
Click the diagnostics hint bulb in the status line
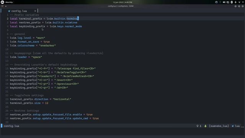[x=198, y=126]
